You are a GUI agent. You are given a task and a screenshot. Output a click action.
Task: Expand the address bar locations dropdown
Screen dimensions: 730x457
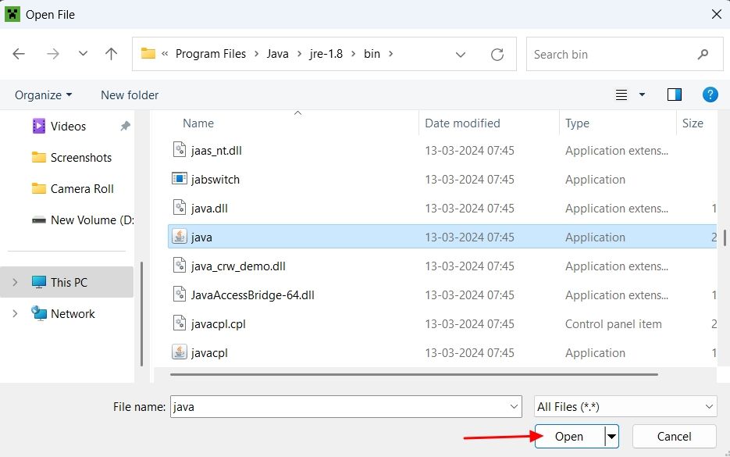pyautogui.click(x=461, y=54)
